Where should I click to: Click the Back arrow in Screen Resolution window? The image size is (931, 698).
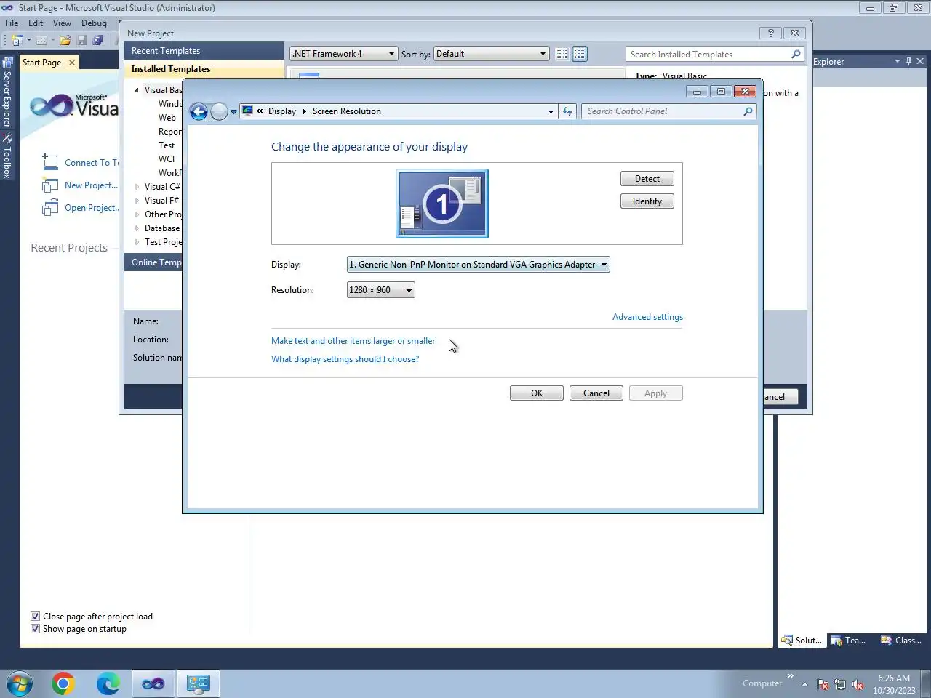[x=199, y=111]
